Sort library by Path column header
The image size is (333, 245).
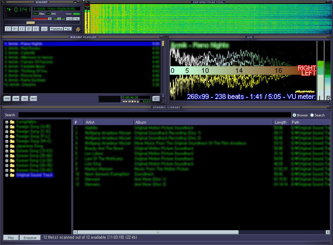click(310, 122)
